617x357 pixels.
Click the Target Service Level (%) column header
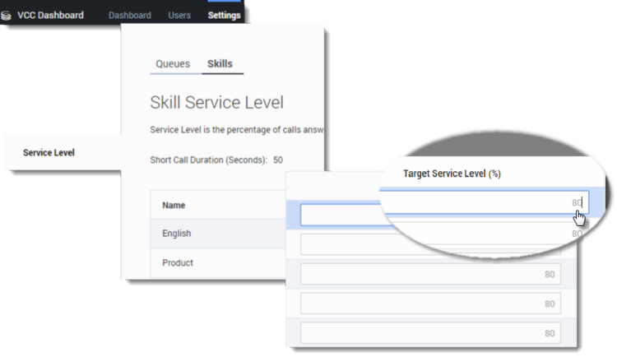point(452,174)
